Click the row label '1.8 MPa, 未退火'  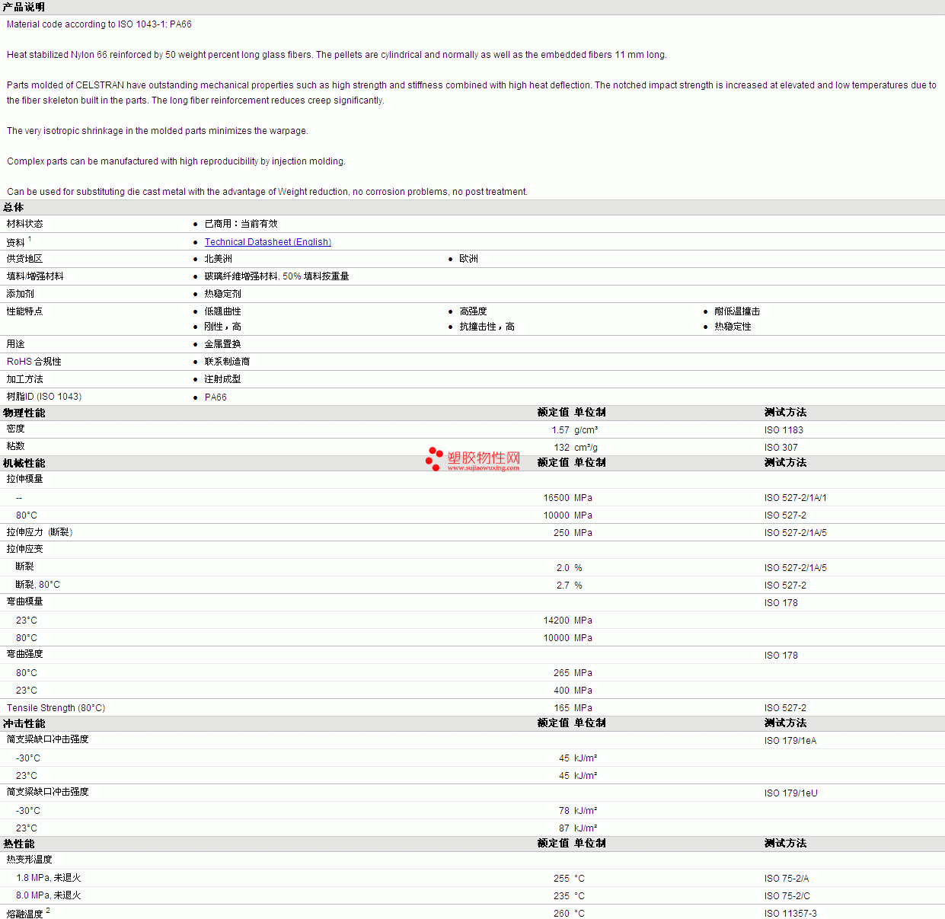pyautogui.click(x=49, y=878)
